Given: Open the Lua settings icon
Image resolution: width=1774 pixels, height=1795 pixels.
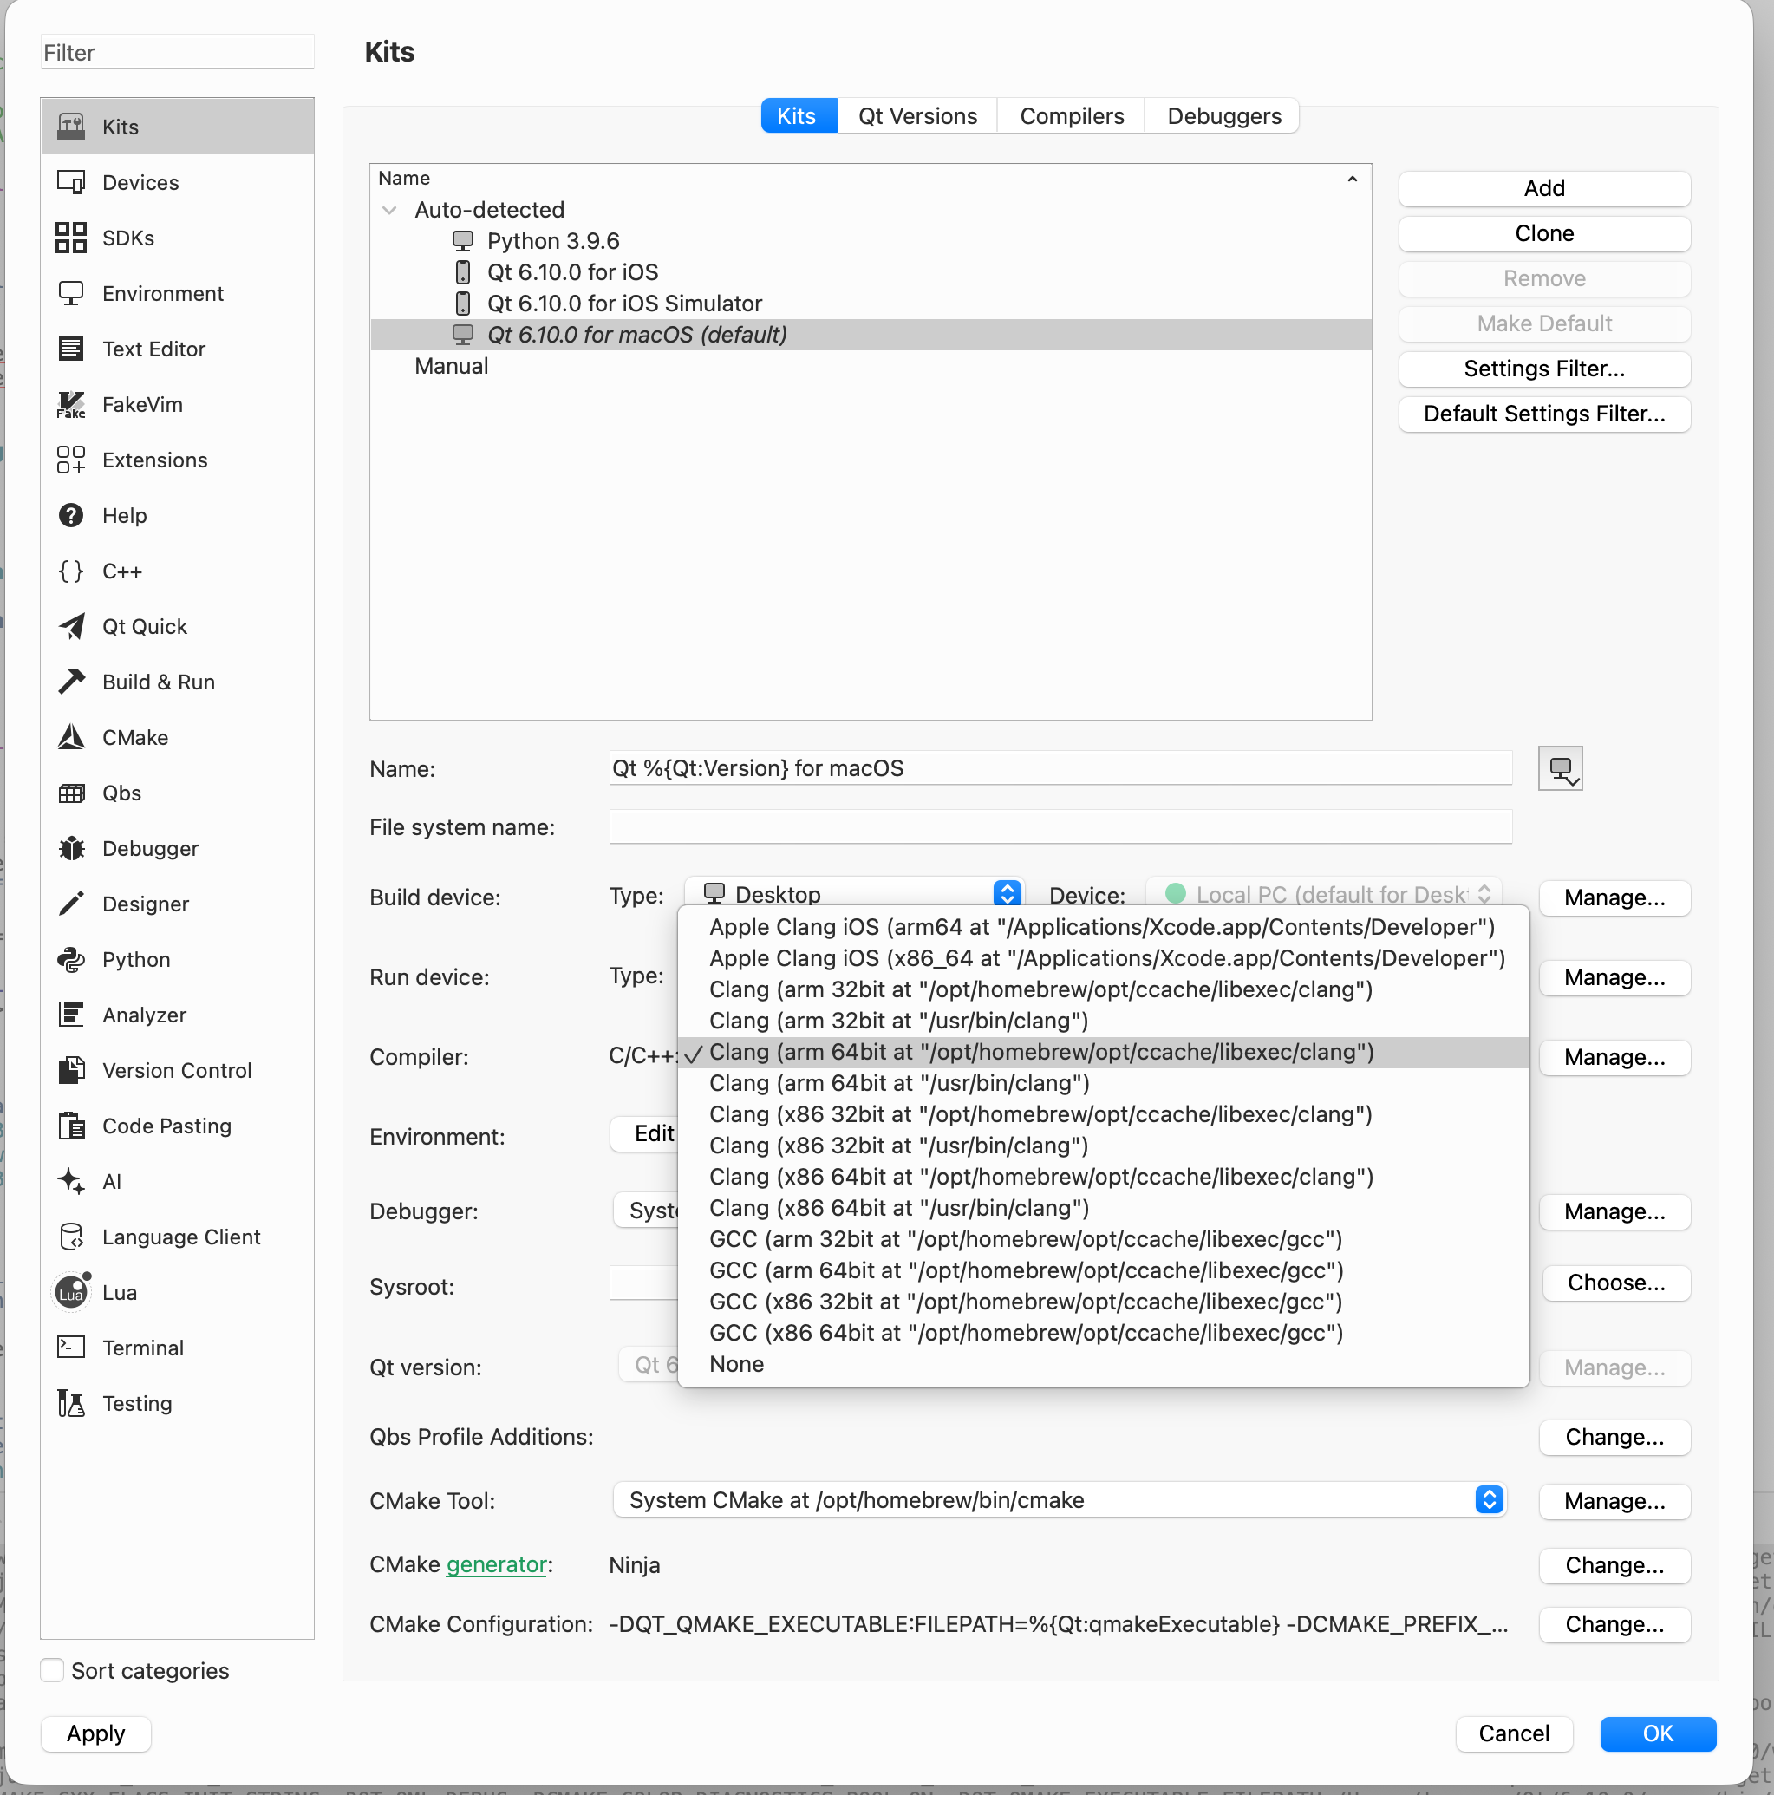Looking at the screenshot, I should click(x=71, y=1292).
